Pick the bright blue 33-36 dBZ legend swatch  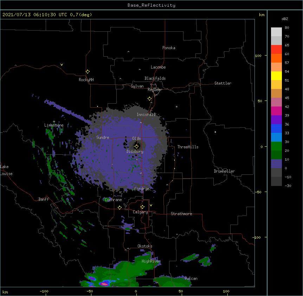pyautogui.click(x=276, y=128)
